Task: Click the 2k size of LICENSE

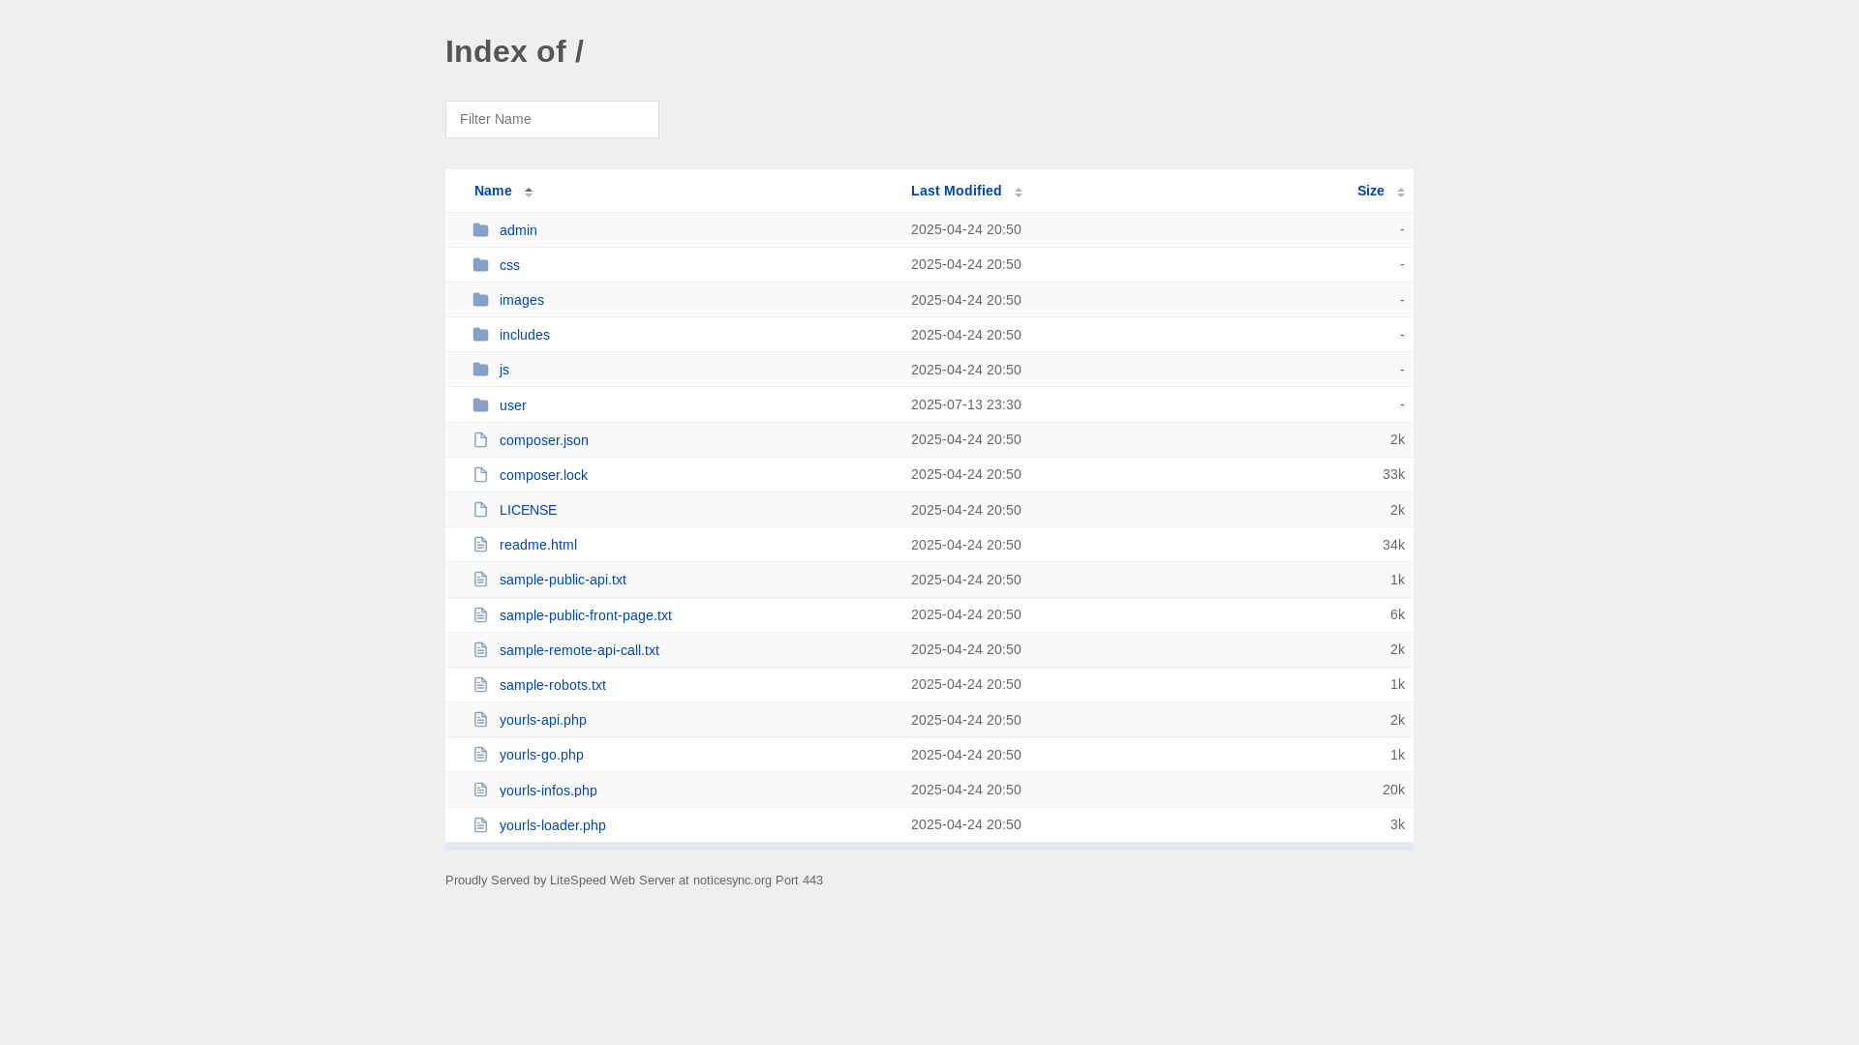Action: point(1397,510)
